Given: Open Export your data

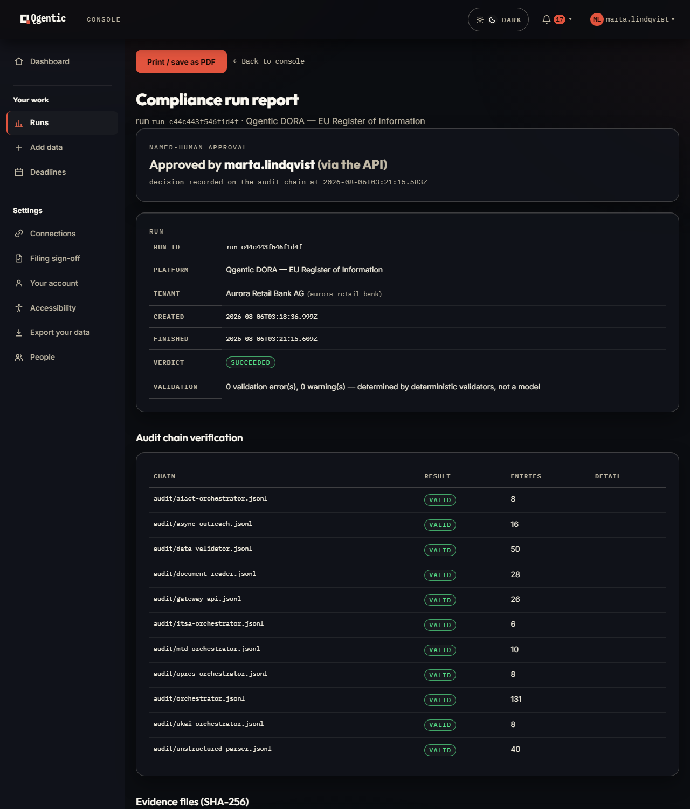Looking at the screenshot, I should (63, 333).
